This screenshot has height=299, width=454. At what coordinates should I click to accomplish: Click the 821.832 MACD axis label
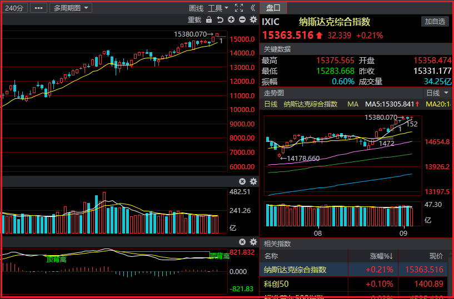[x=242, y=252]
